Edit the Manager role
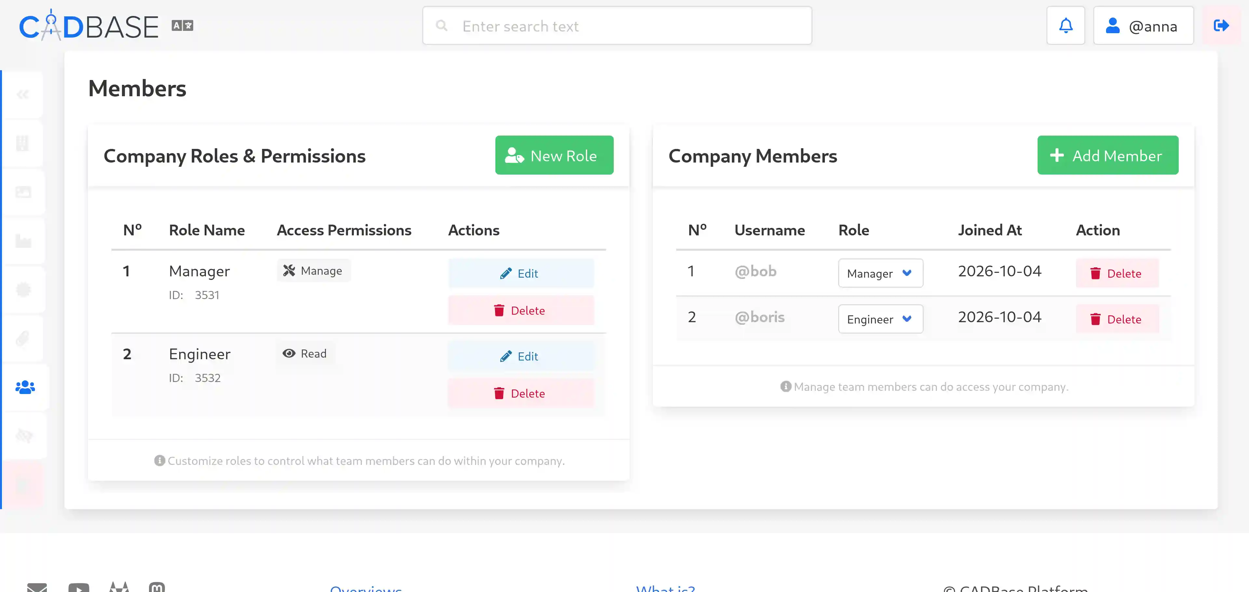This screenshot has width=1249, height=592. coord(521,273)
